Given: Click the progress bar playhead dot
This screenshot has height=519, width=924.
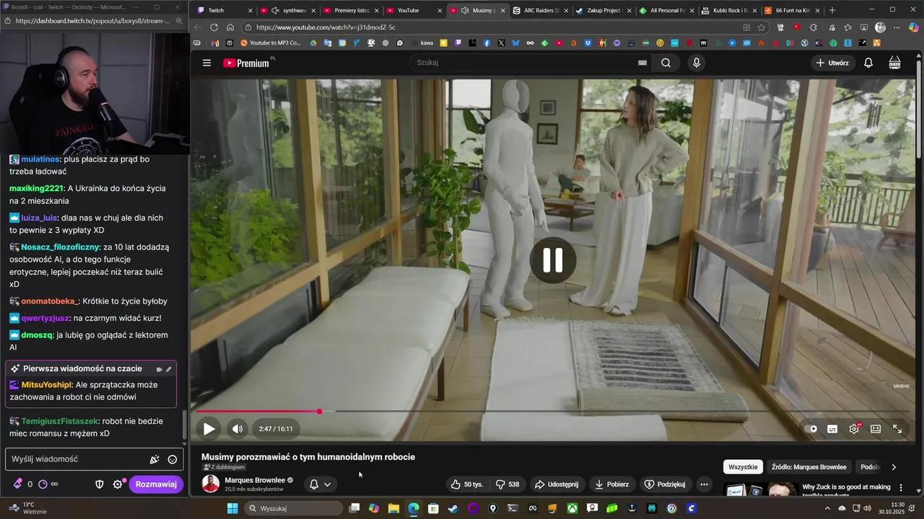Looking at the screenshot, I should 319,412.
